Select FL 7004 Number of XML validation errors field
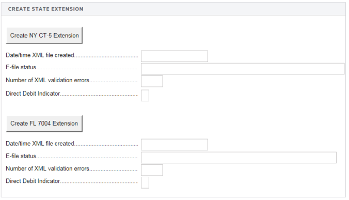349x200 pixels. point(152,170)
